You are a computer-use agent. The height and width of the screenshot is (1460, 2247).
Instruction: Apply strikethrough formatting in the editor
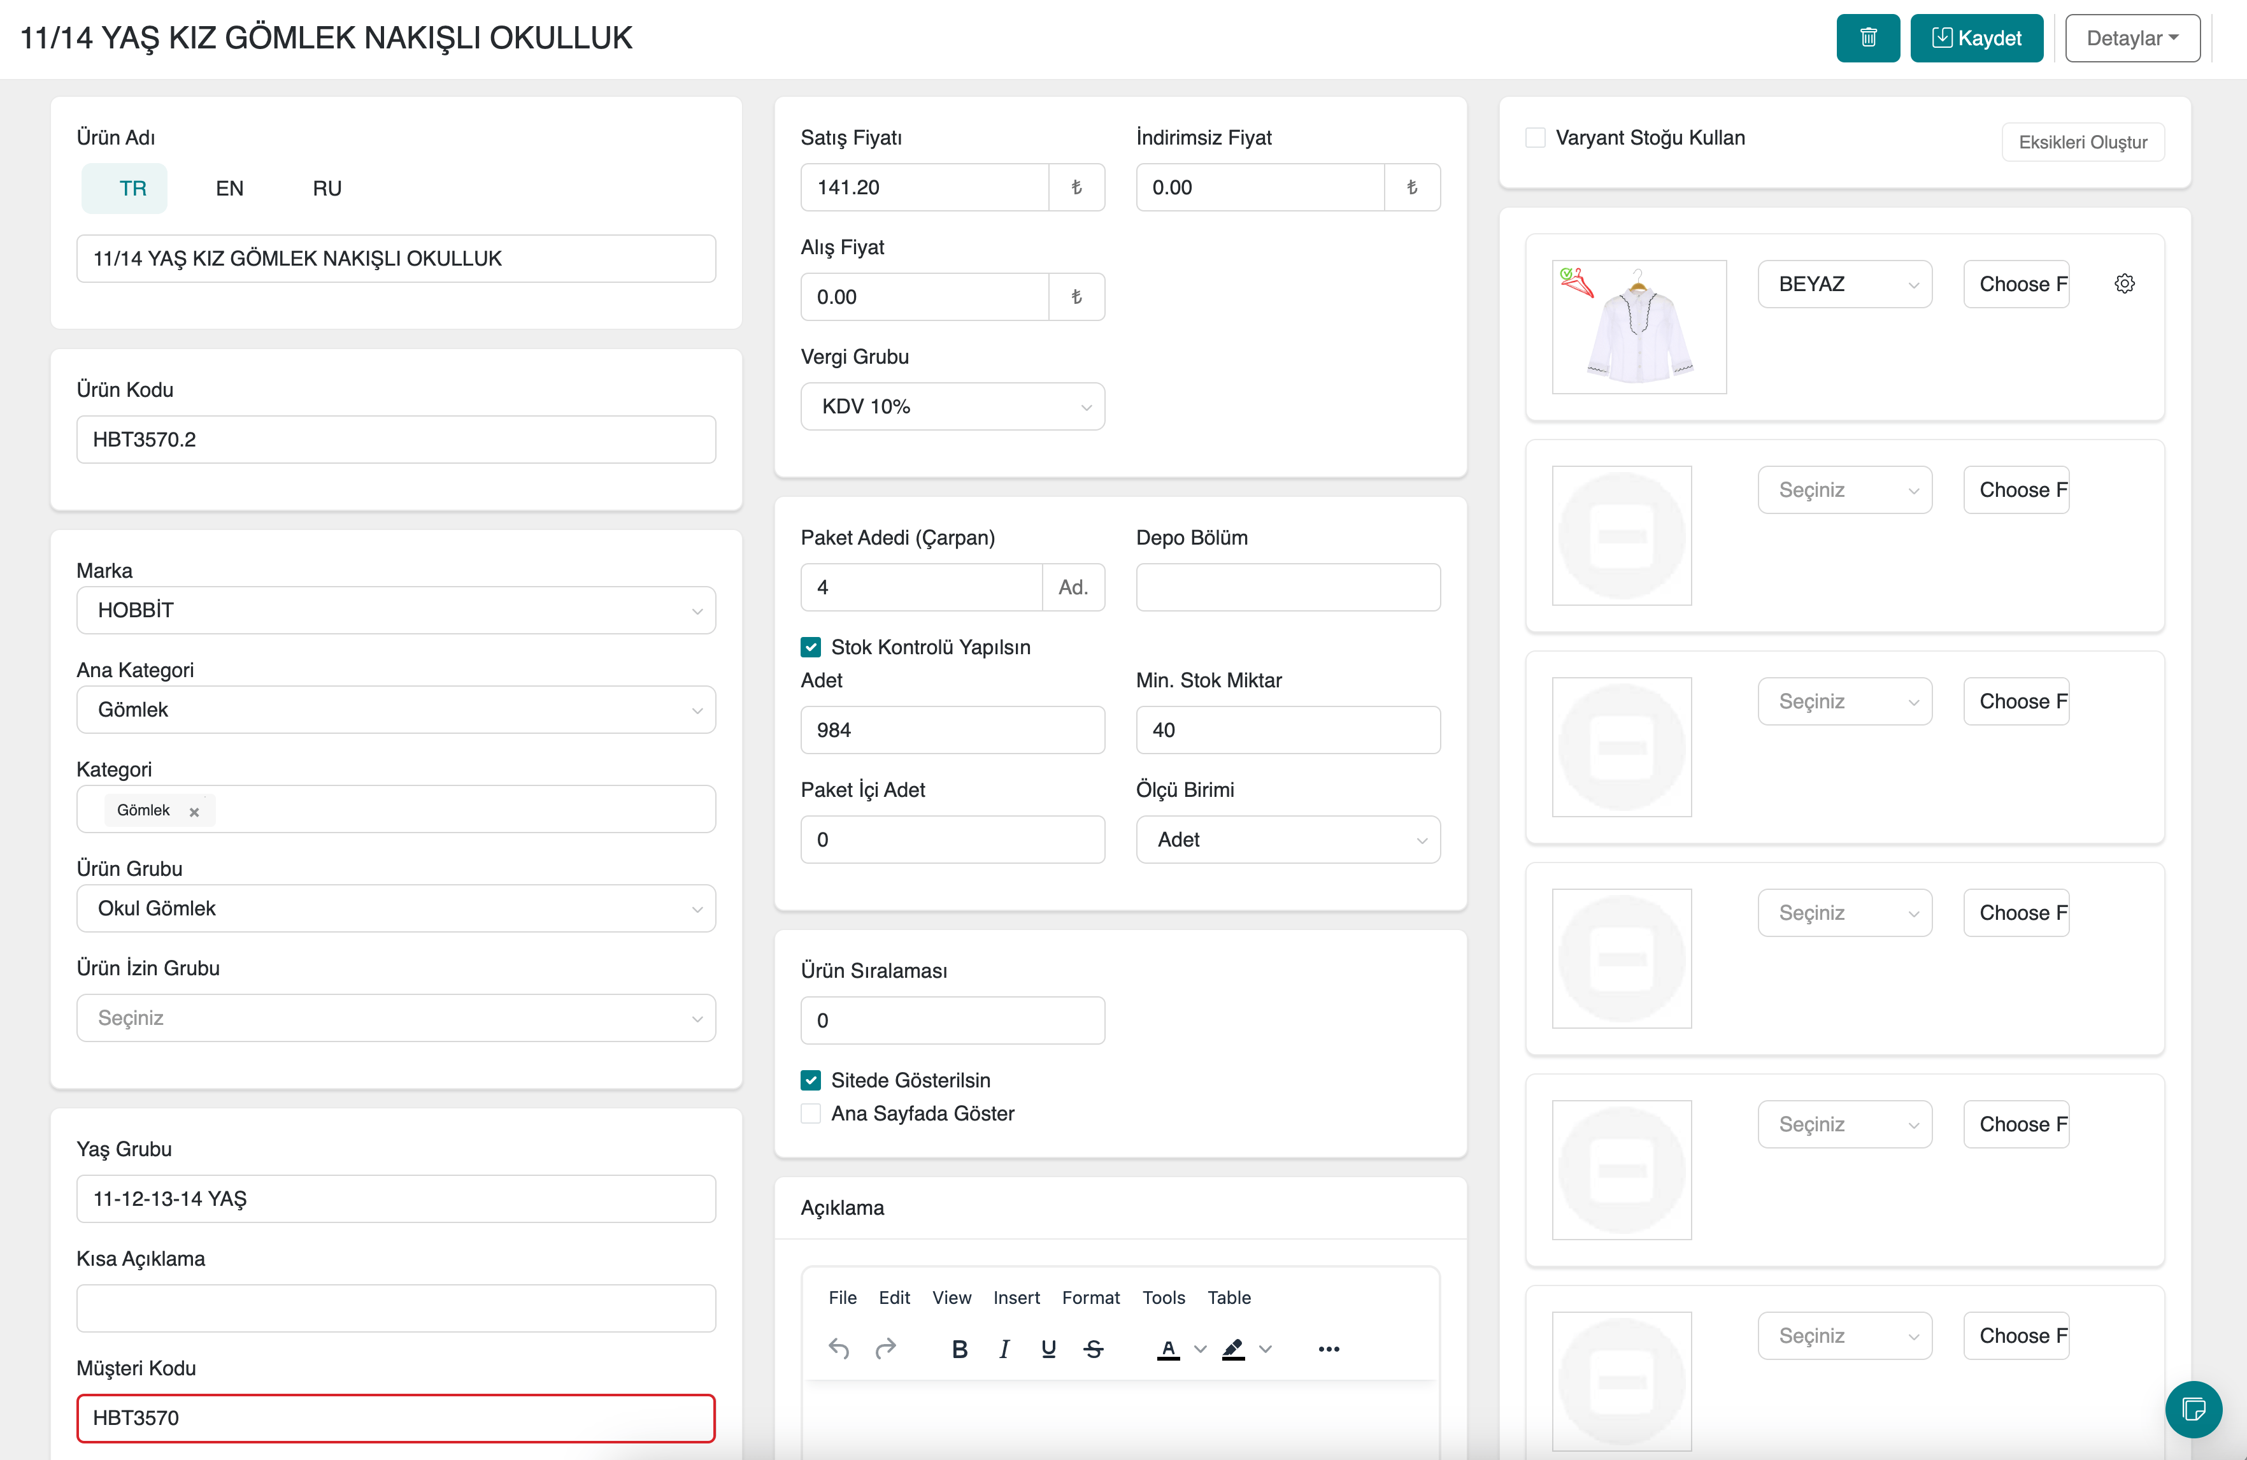(x=1094, y=1349)
